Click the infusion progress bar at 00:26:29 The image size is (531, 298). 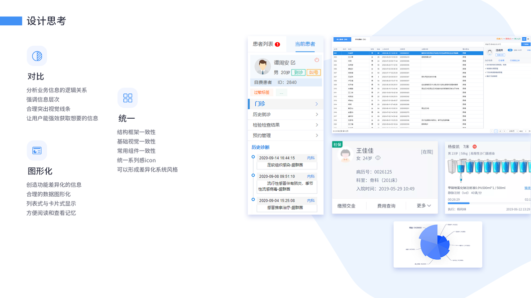489,203
